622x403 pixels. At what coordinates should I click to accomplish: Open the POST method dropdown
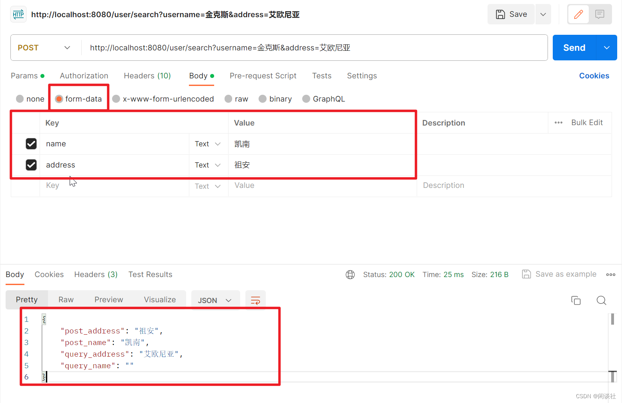44,48
